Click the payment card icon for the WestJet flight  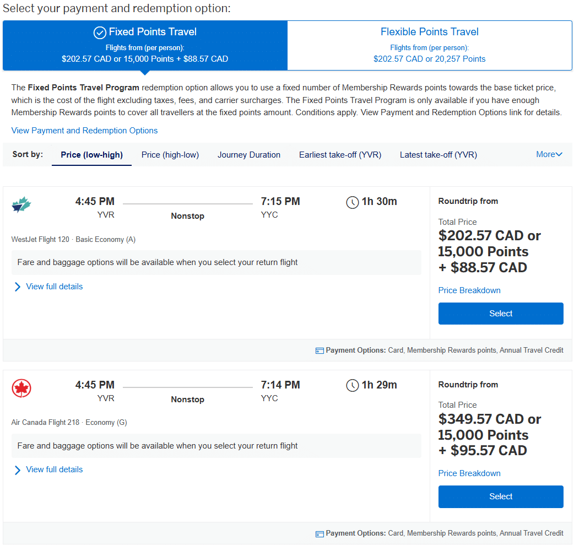[x=320, y=350]
